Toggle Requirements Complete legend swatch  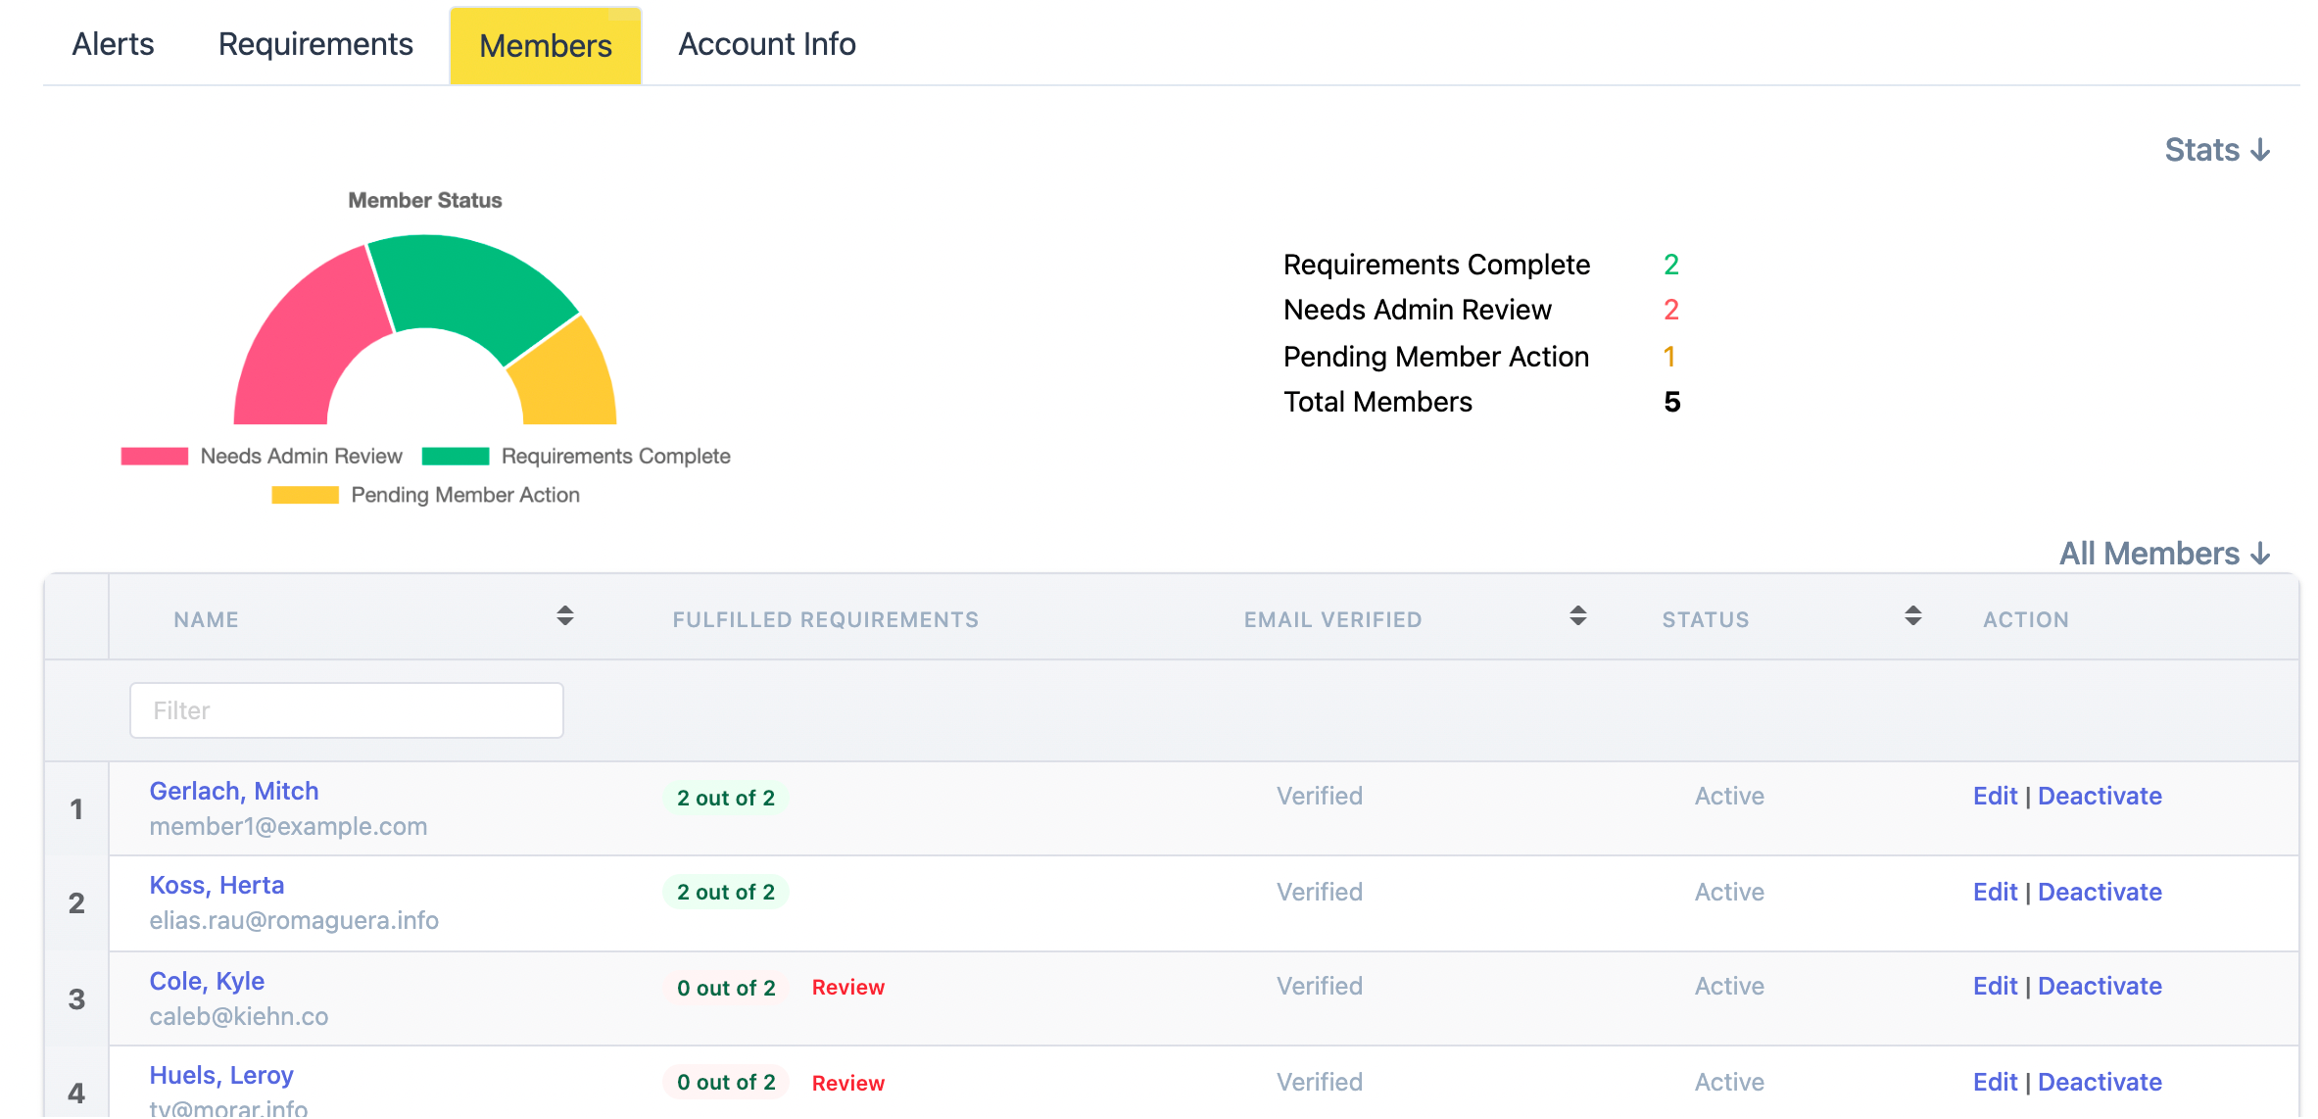(456, 457)
